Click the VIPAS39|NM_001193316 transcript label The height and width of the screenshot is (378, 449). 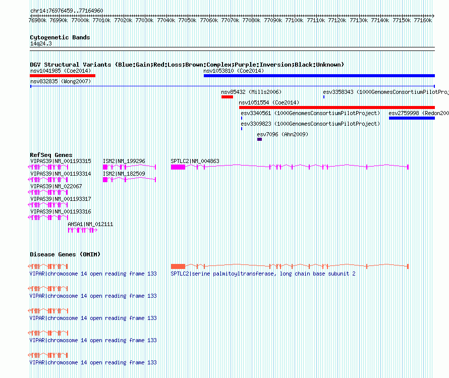click(61, 211)
